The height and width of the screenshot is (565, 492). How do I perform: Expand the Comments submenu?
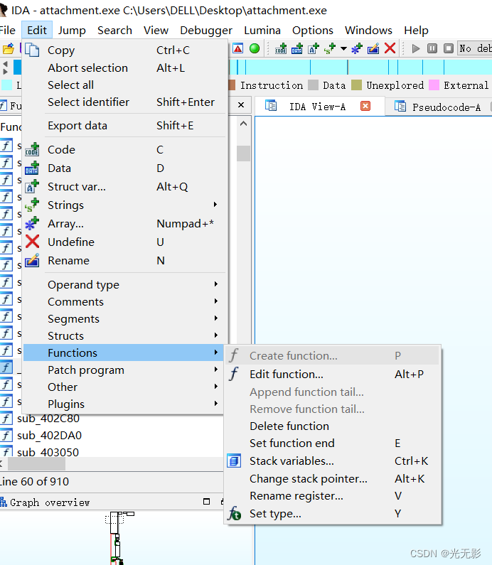coord(124,301)
